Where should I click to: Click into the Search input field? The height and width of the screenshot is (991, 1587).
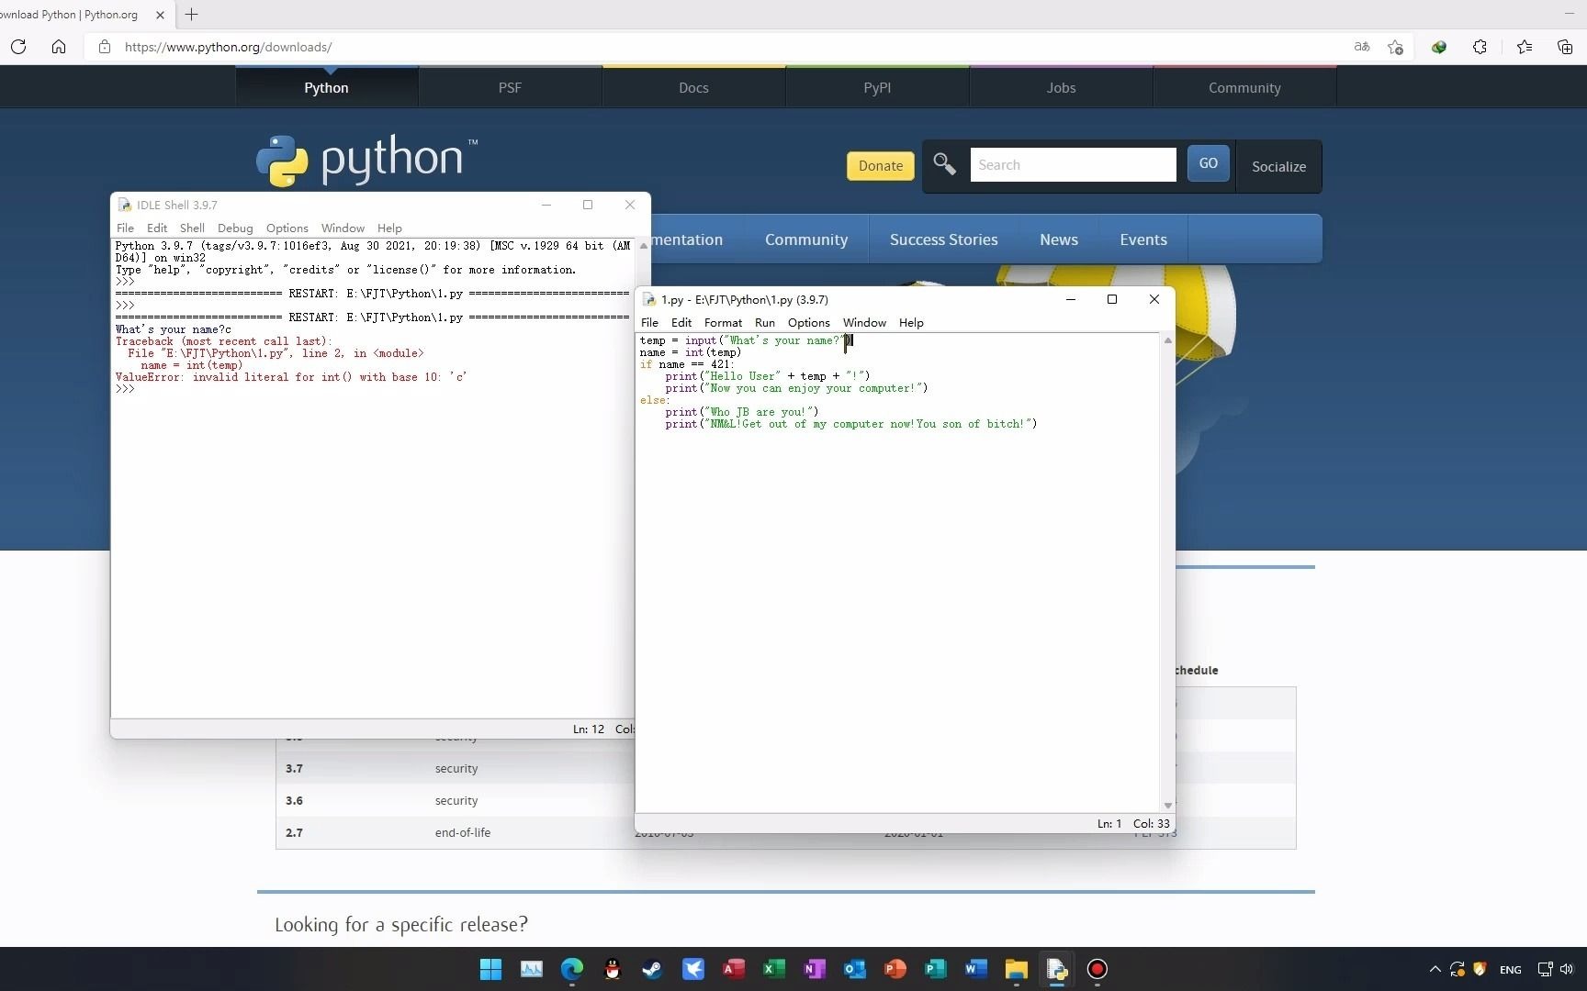[1073, 164]
